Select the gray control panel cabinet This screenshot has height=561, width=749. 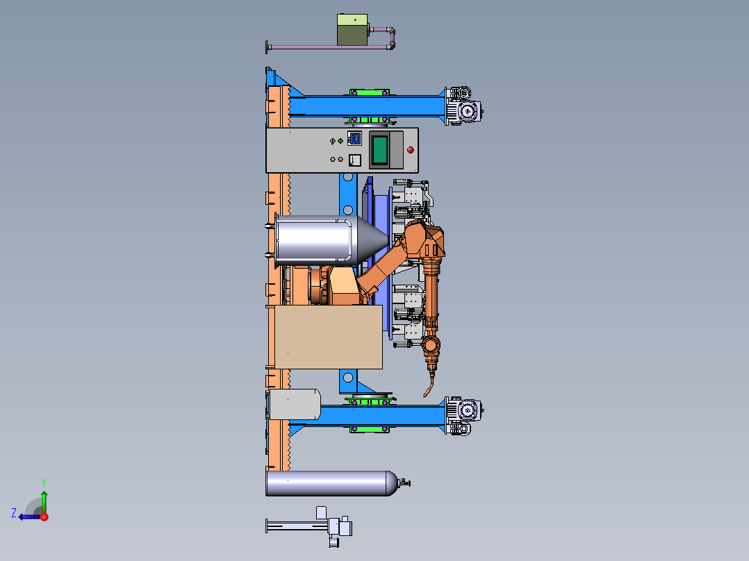342,150
